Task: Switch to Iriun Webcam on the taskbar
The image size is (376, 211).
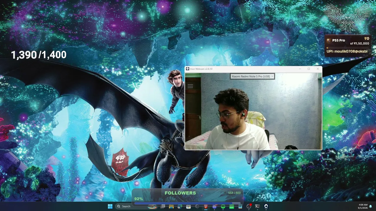Action: click(x=266, y=206)
